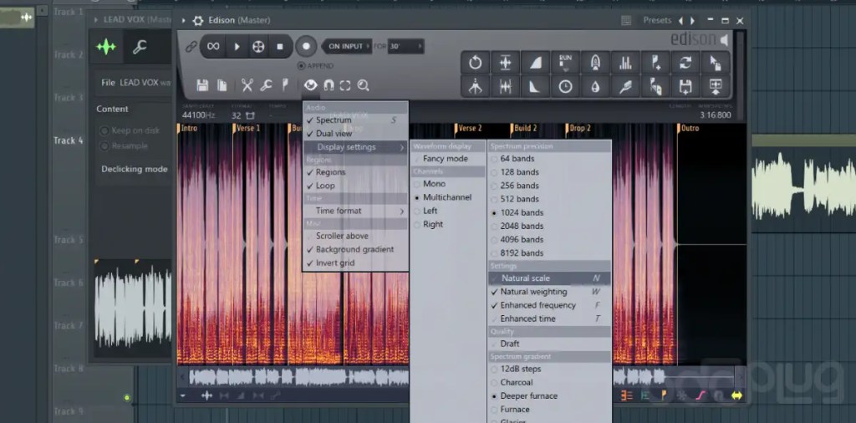Click the Verse 2 region marker
Image resolution: width=856 pixels, height=423 pixels.
click(x=470, y=128)
